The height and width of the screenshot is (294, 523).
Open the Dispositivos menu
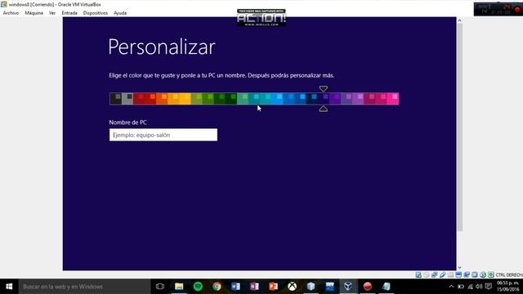point(96,13)
